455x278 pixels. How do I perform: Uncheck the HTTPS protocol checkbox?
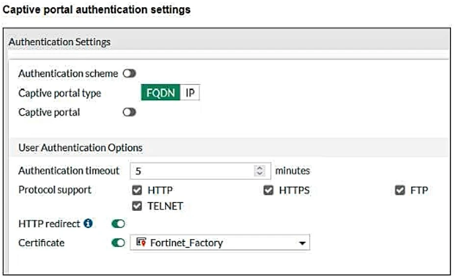click(x=268, y=190)
